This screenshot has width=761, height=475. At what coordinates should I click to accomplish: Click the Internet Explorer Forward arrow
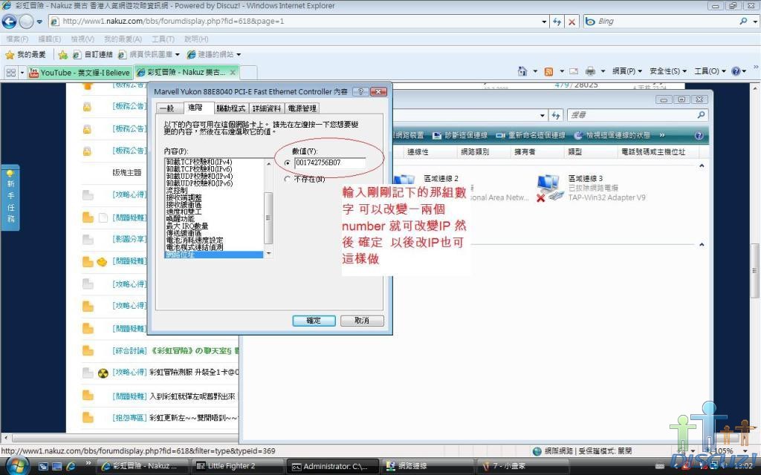tap(26, 22)
